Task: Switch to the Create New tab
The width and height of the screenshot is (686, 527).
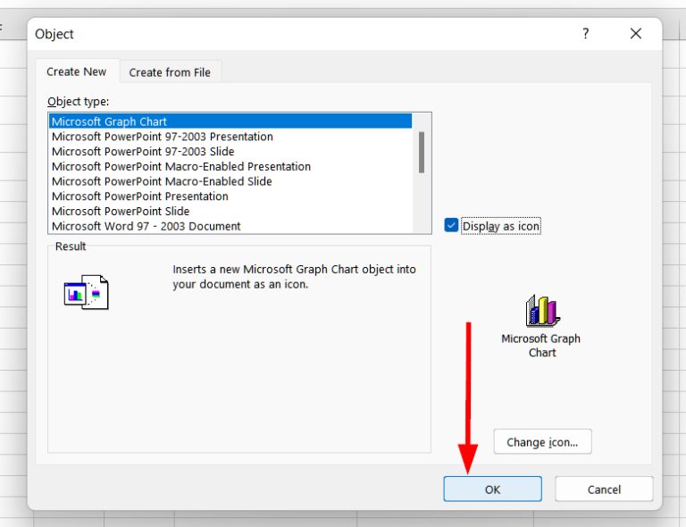Action: click(x=77, y=71)
